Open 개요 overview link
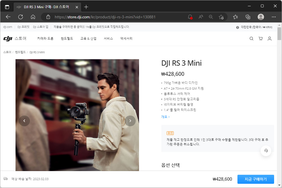Viewport: 282px width, 188px height. 165,117
